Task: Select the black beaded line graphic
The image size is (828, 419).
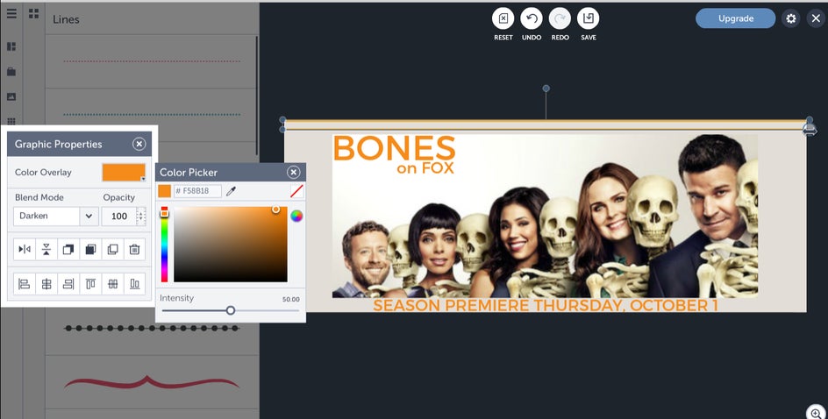Action: 152,328
